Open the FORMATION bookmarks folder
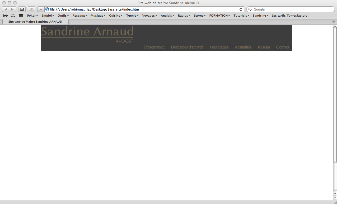The image size is (337, 204). 220,16
